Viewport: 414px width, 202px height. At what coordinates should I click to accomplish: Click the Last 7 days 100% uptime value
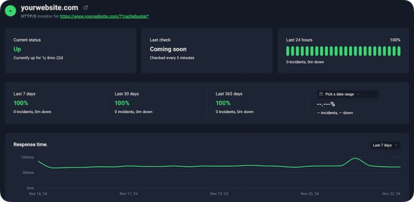point(21,103)
